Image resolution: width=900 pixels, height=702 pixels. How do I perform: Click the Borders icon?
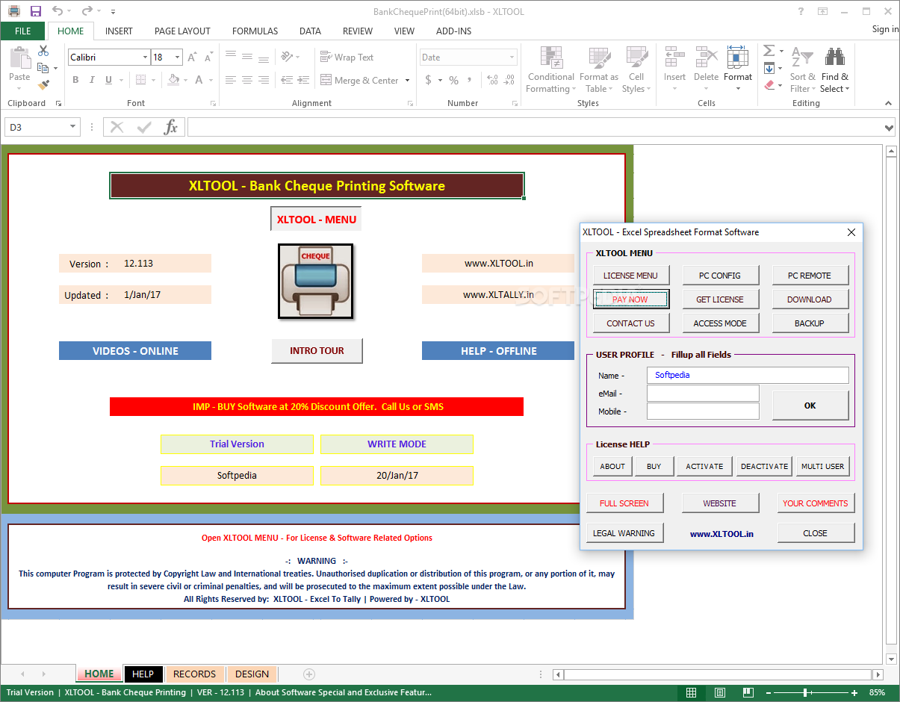(140, 80)
